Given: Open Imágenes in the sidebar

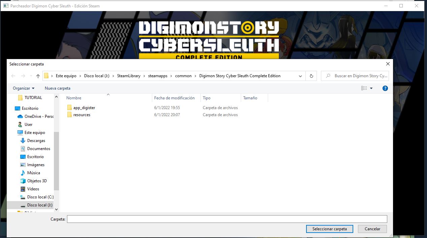Looking at the screenshot, I should coord(36,165).
